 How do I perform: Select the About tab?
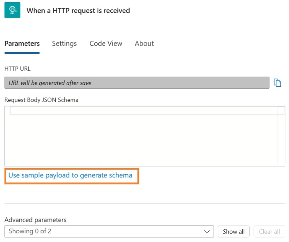144,44
